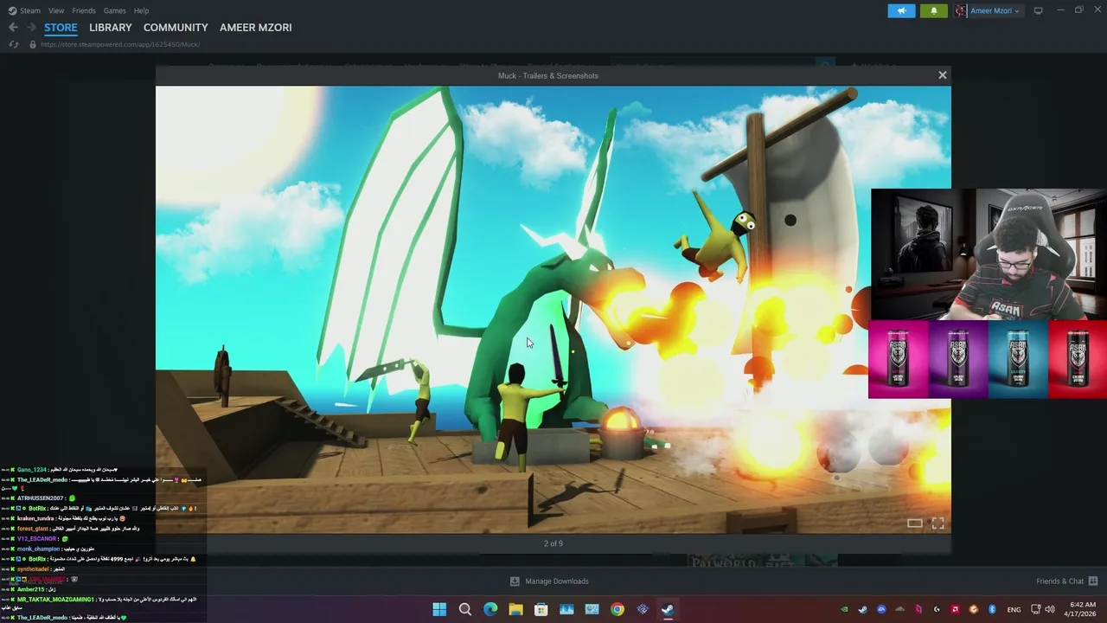1107x623 pixels.
Task: Click the store URL address field
Action: 120,44
